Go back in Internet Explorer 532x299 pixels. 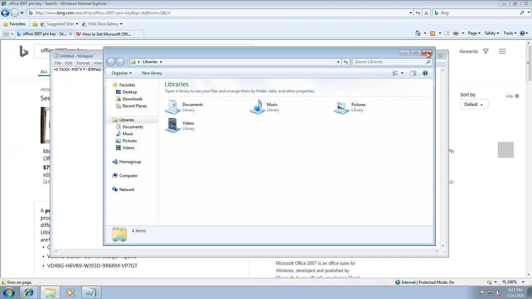(x=5, y=13)
